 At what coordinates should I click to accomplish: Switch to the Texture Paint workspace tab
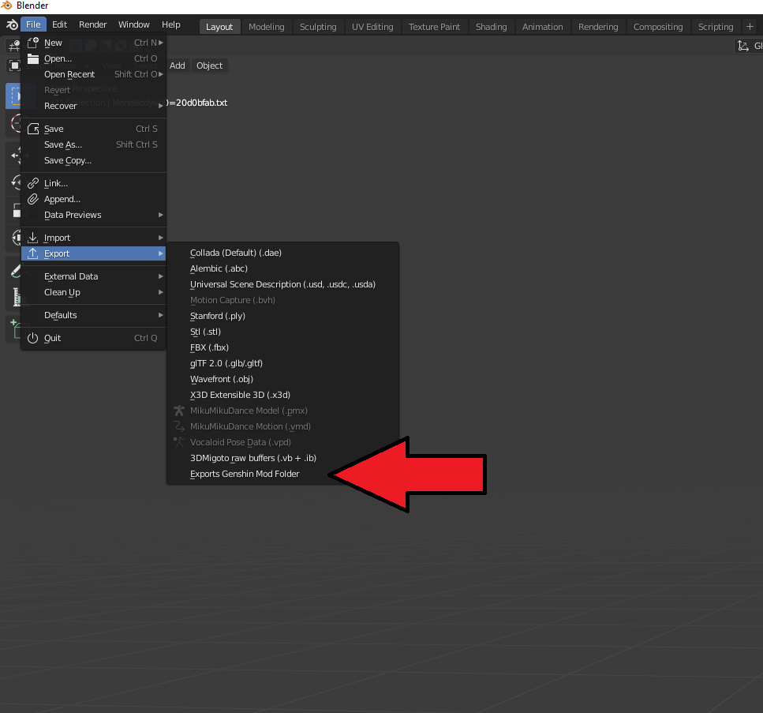pos(434,27)
